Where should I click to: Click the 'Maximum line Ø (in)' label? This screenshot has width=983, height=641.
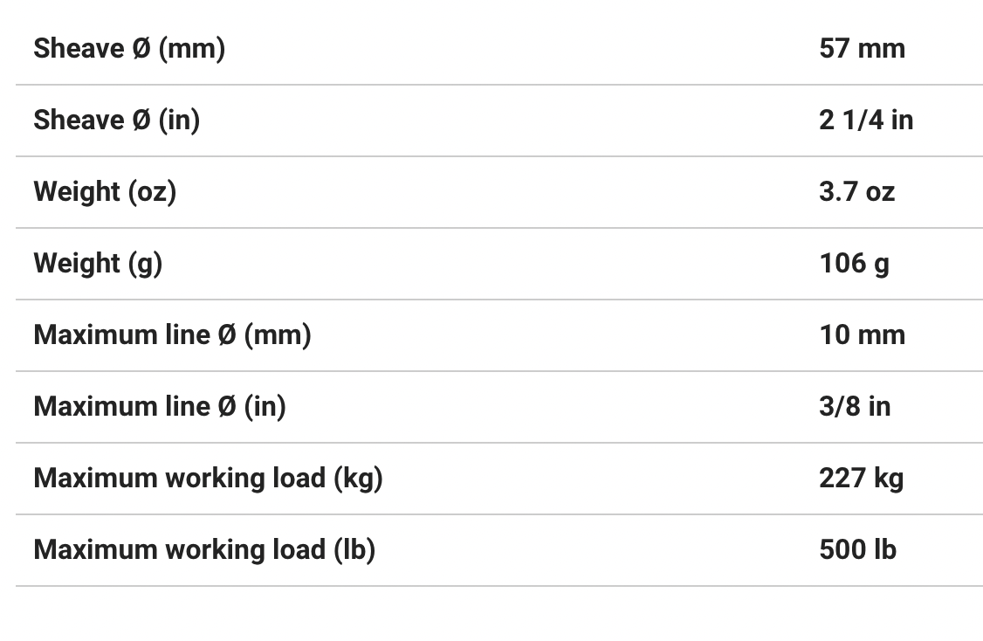pos(160,406)
